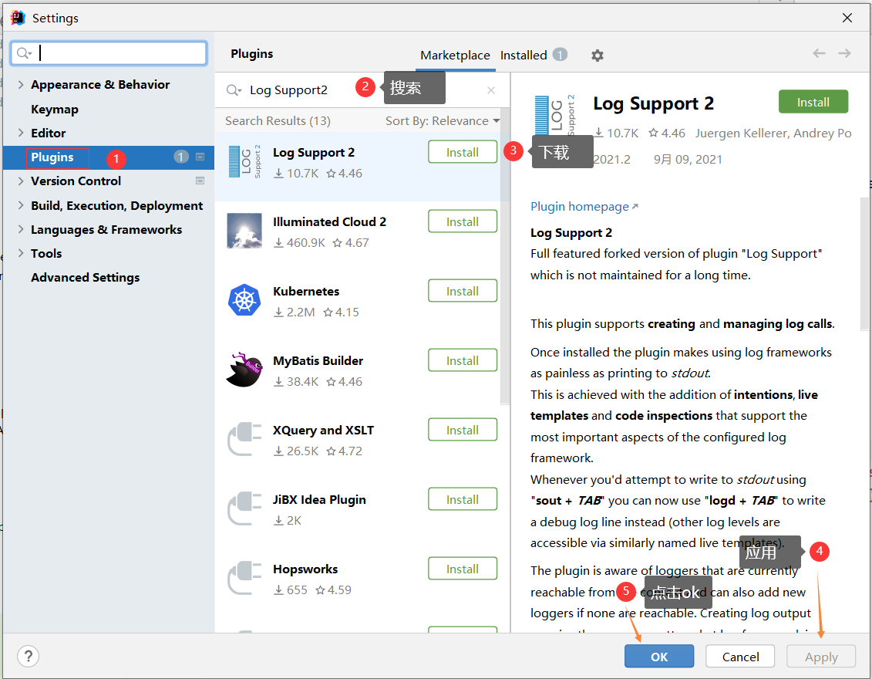Click the Juergen Kellerer author name
872x679 pixels.
point(742,133)
